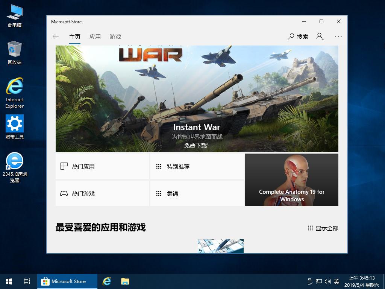Open Complete Anatomy 19 for Windows tile
Screen dimensions: 385x289
(x=292, y=180)
